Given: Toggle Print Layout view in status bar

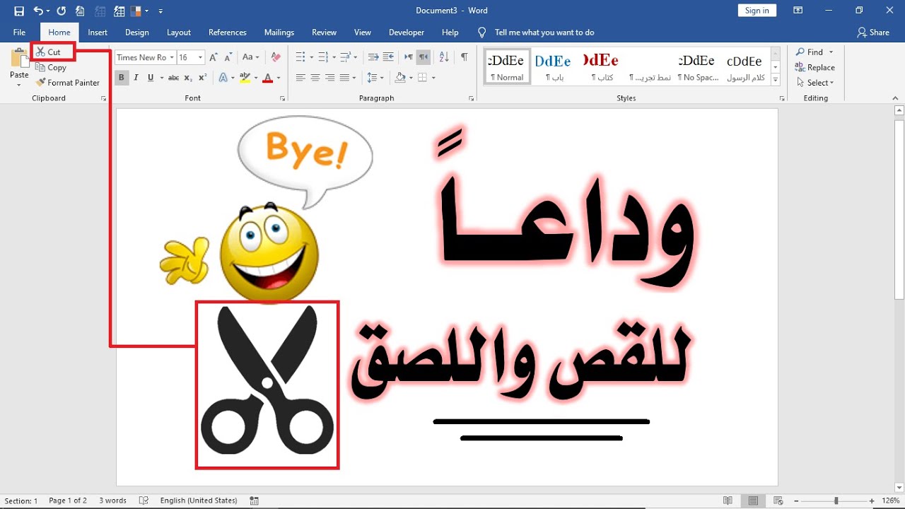Looking at the screenshot, I should pos(753,501).
